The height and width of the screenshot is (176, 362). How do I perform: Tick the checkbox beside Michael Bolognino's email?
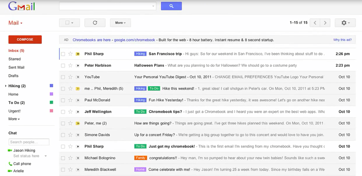point(63,158)
